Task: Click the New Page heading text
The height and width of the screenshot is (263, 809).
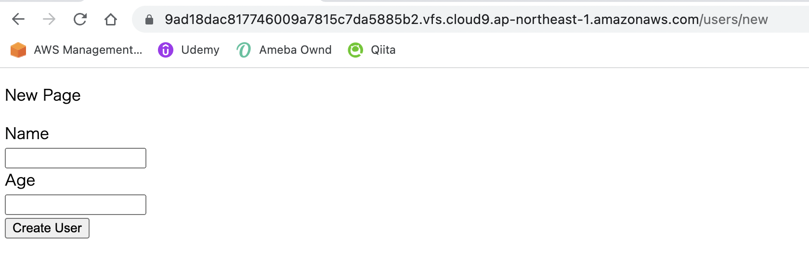Action: (x=43, y=96)
